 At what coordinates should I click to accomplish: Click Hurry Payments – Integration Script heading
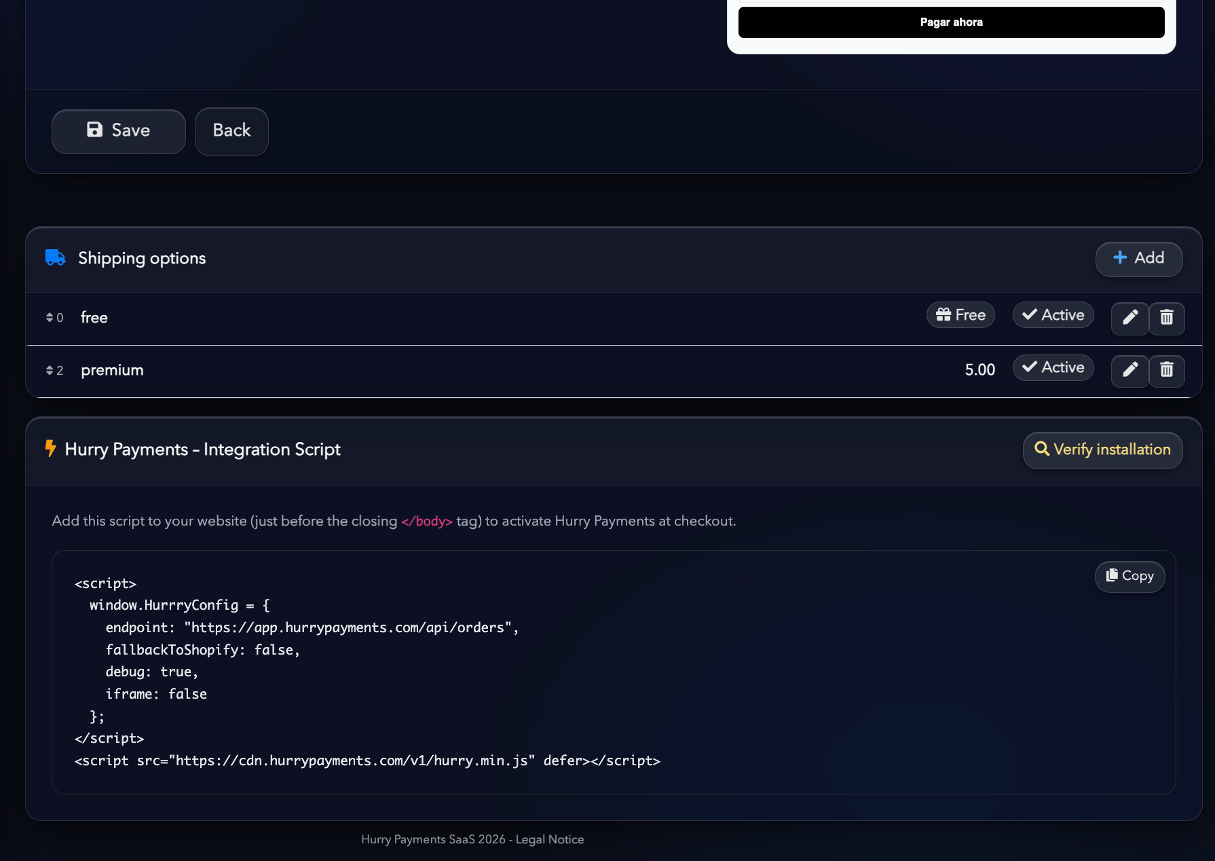[x=203, y=450]
